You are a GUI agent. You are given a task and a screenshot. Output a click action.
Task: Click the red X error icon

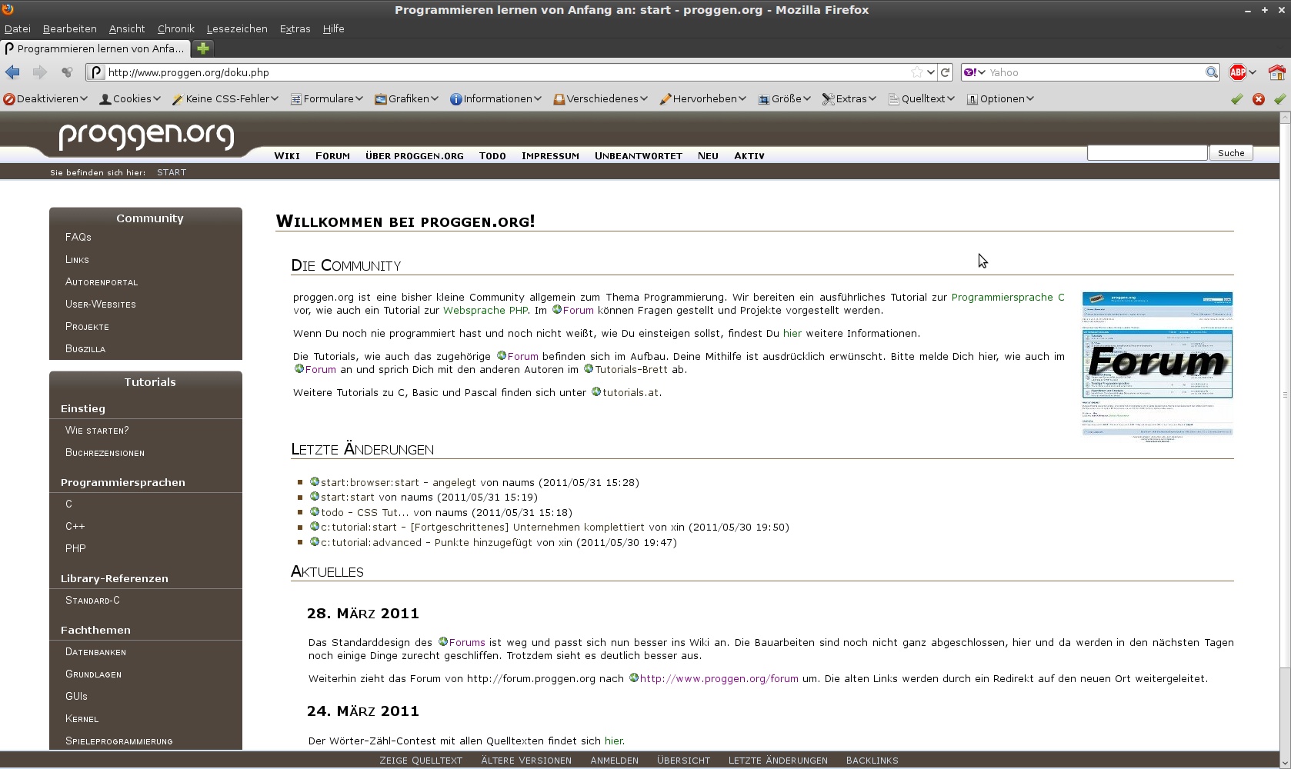coord(1259,99)
